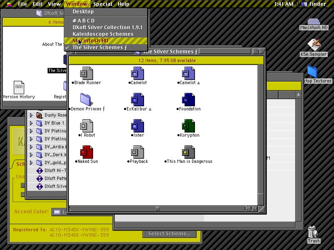Click the DXoft Hi-T scheme icon in list
Screen dimensions: 334x250
point(39,170)
